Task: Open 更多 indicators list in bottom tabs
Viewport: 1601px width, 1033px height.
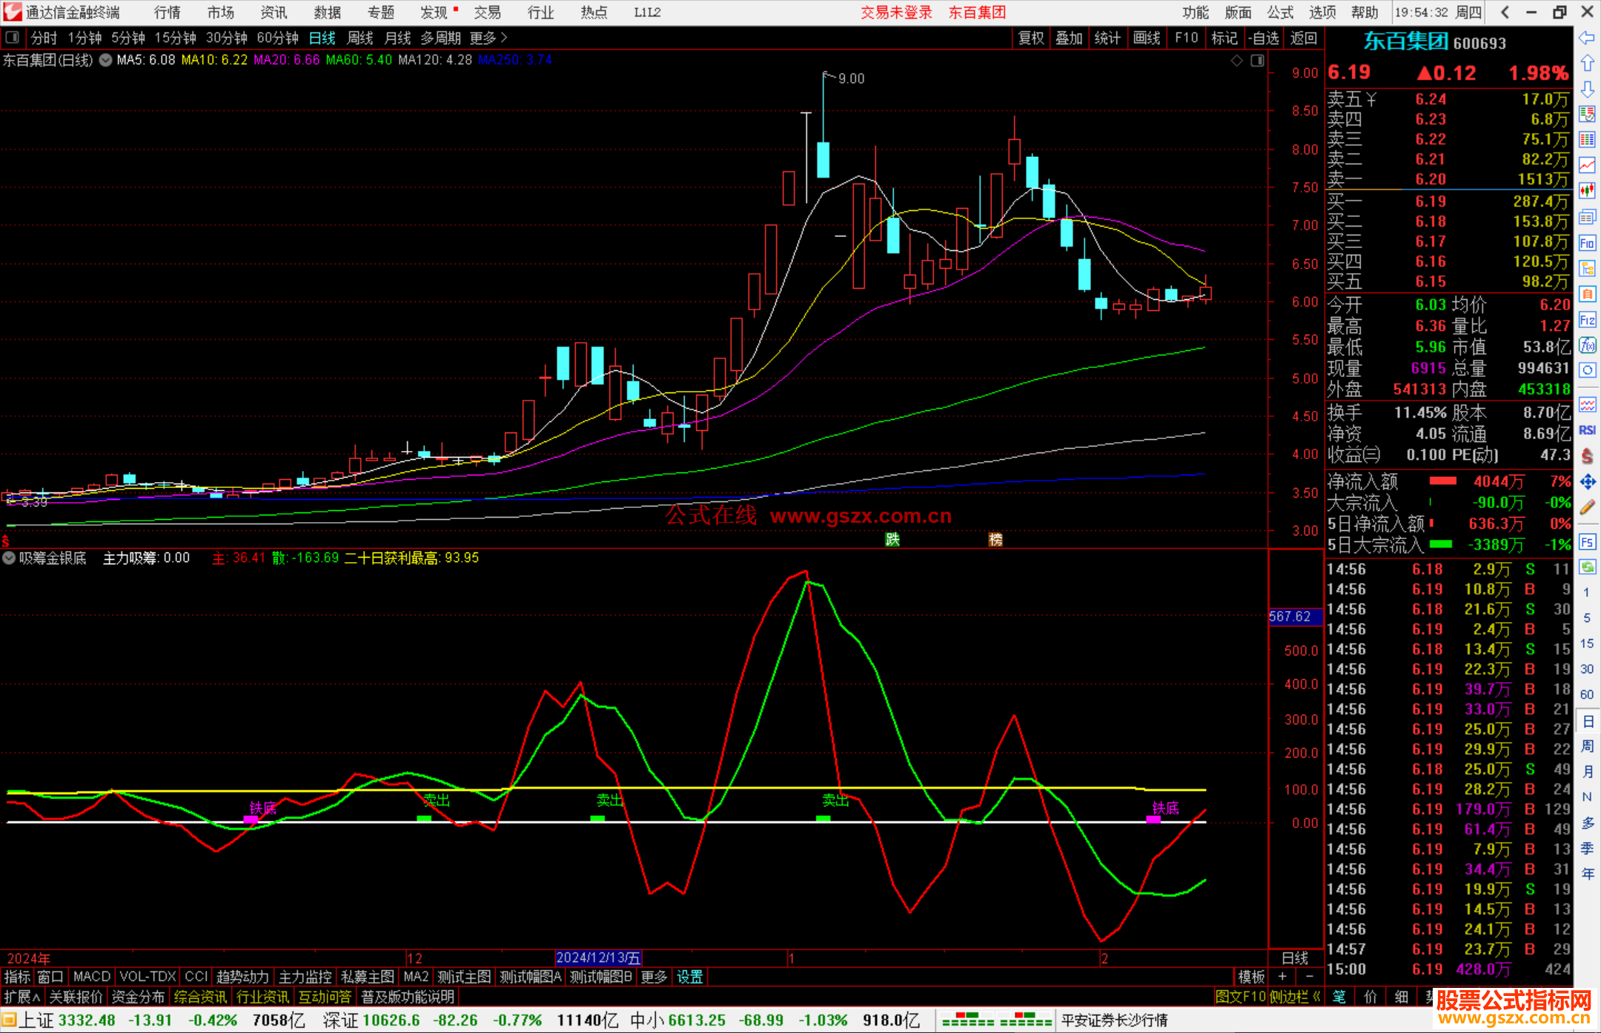Action: [654, 977]
